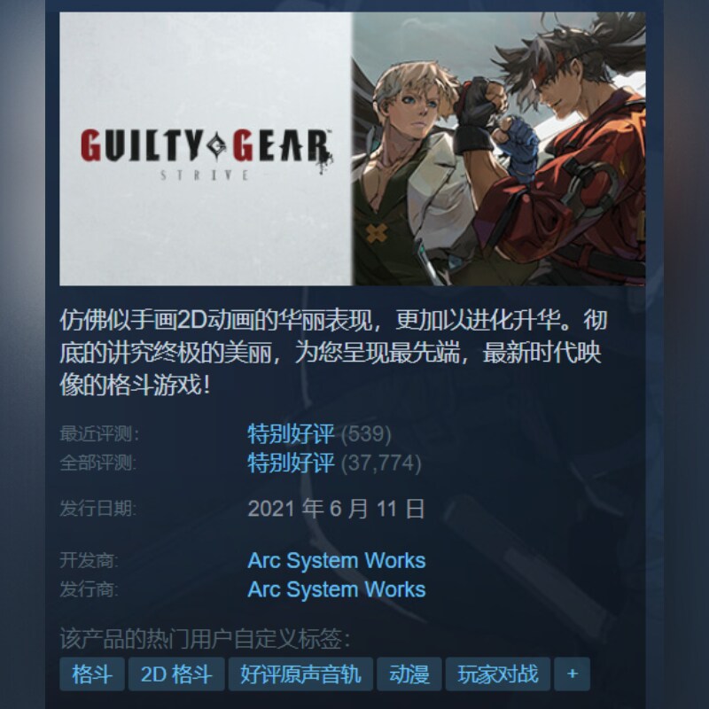Click the release date 2021 年 6 月 11 日
Image resolution: width=709 pixels, height=709 pixels.
[x=336, y=509]
